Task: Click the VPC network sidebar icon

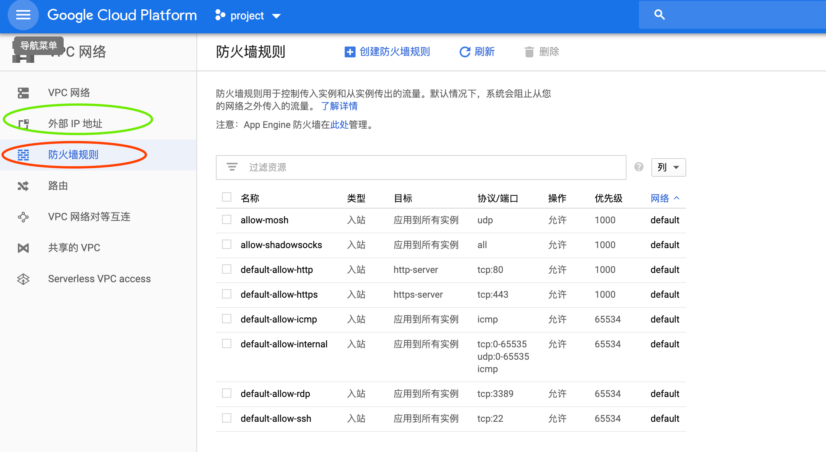Action: [23, 93]
